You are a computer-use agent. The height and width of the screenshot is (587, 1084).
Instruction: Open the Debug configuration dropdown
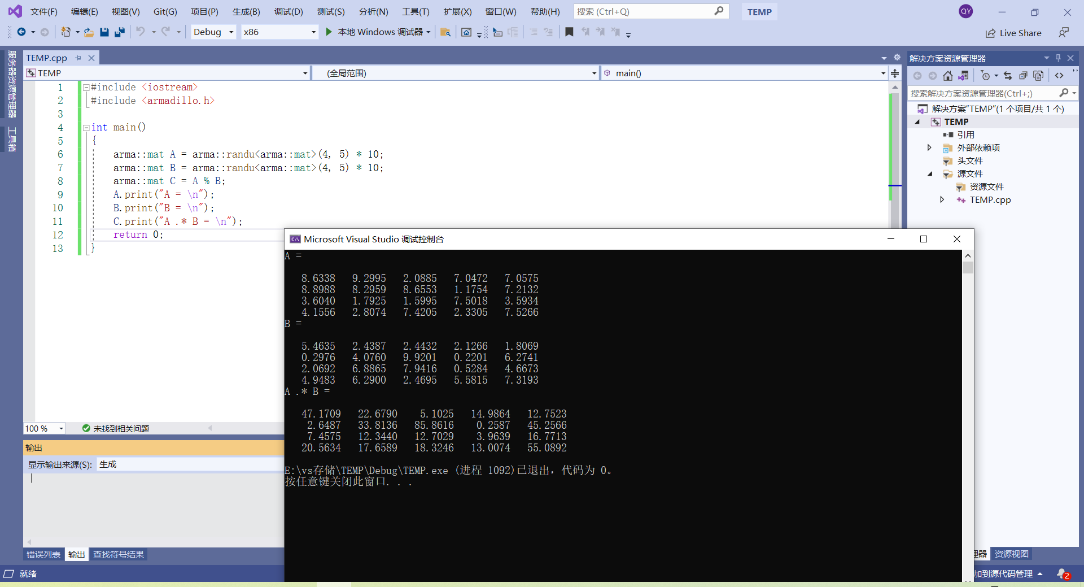pyautogui.click(x=231, y=32)
